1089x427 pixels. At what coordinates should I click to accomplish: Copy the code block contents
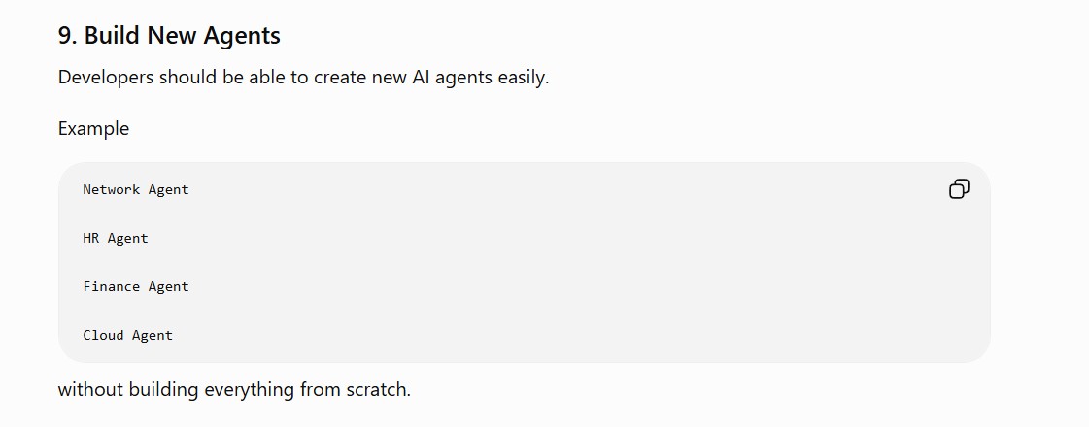tap(959, 189)
